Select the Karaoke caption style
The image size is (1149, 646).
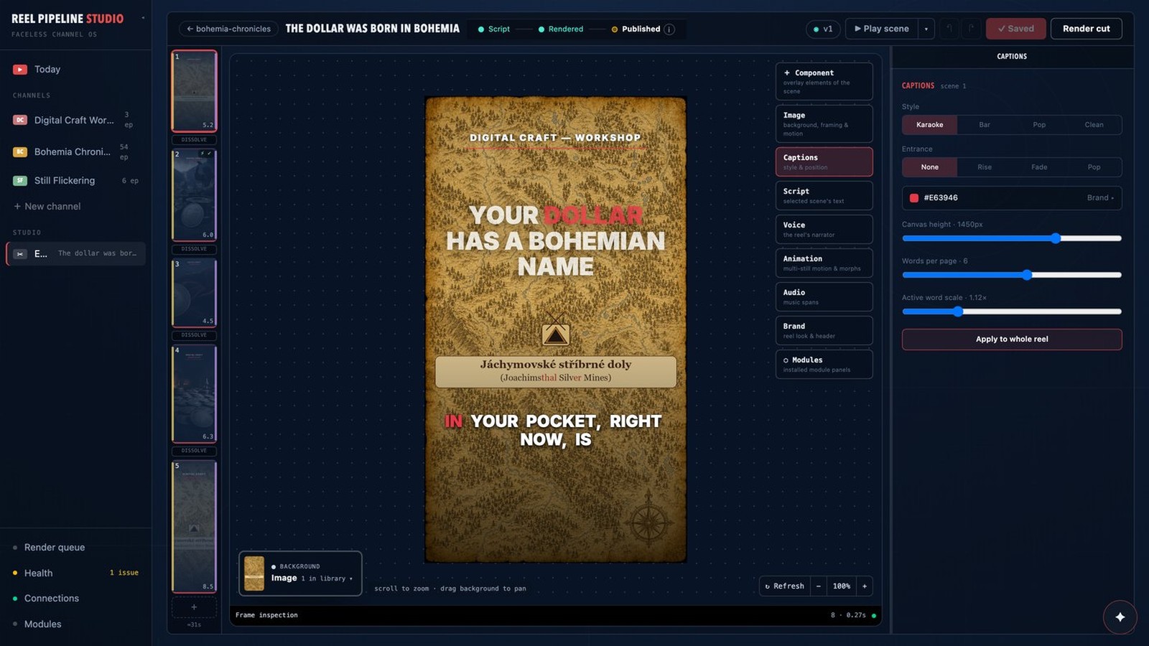click(x=929, y=125)
